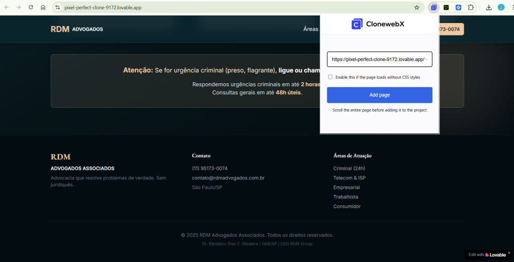Click the phone number button in site header
Screen dimensions: 514x262
point(451,29)
